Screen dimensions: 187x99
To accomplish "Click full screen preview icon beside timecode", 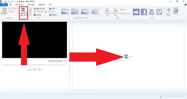I will point(65,61).
